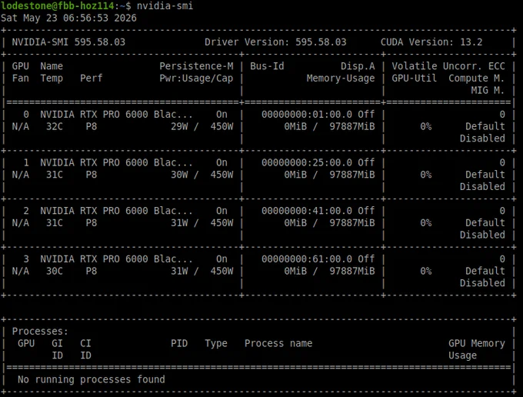523x397 pixels.
Task: Click the 'Compute M.' column header
Action: pos(477,78)
